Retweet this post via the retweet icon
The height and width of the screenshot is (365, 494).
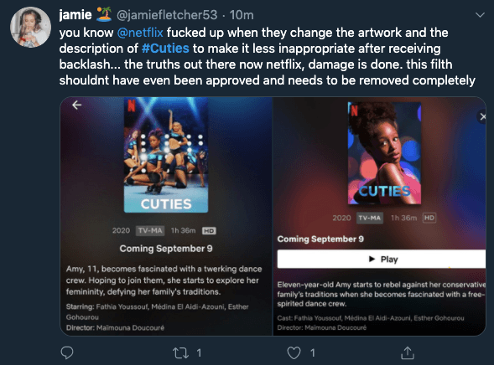coord(181,352)
